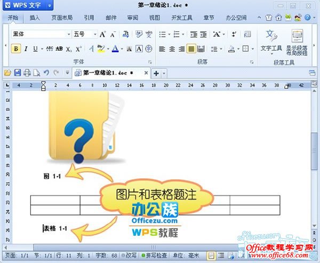
Task: Open the font name dropdown (黑体)
Action: point(41,34)
